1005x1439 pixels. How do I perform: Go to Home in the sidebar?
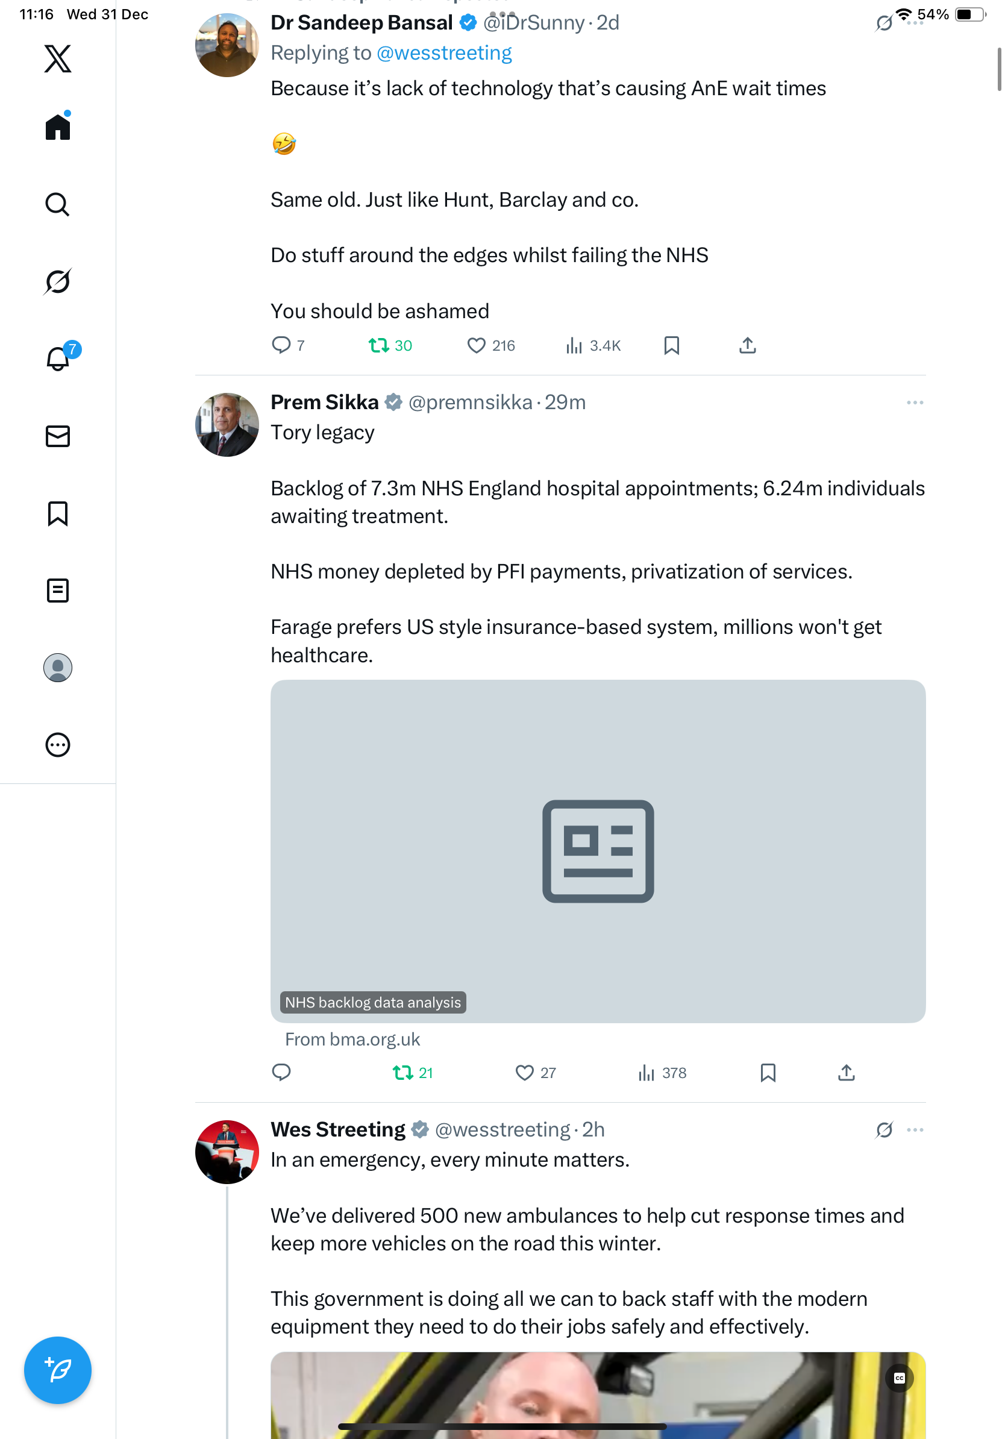tap(58, 127)
